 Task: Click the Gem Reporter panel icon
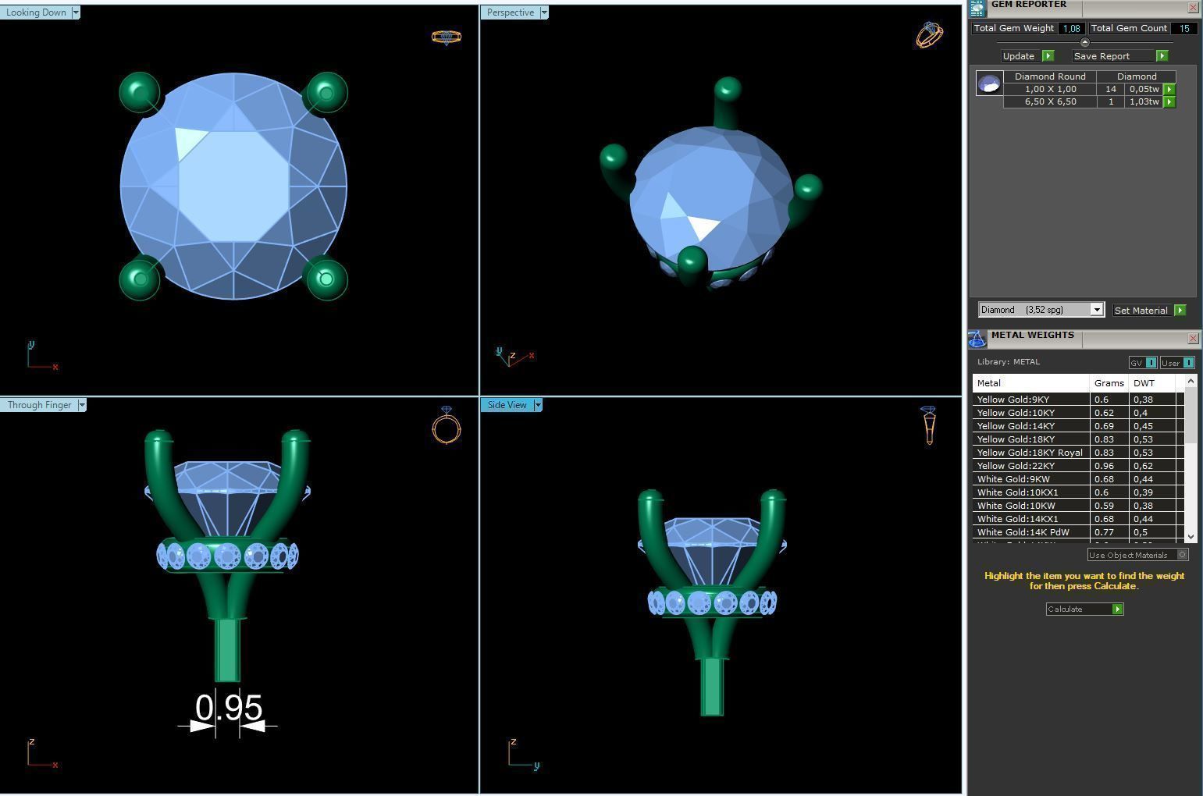point(977,8)
